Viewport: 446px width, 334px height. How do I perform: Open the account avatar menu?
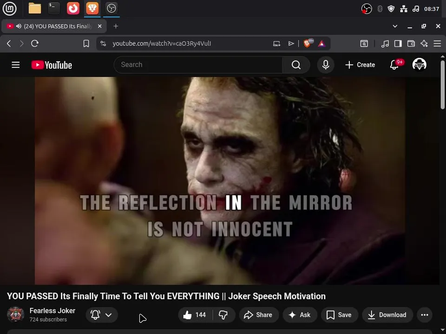point(419,64)
